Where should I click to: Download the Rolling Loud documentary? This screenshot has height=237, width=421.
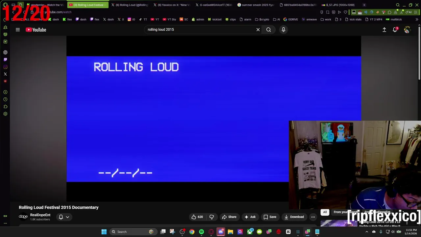coord(294,217)
